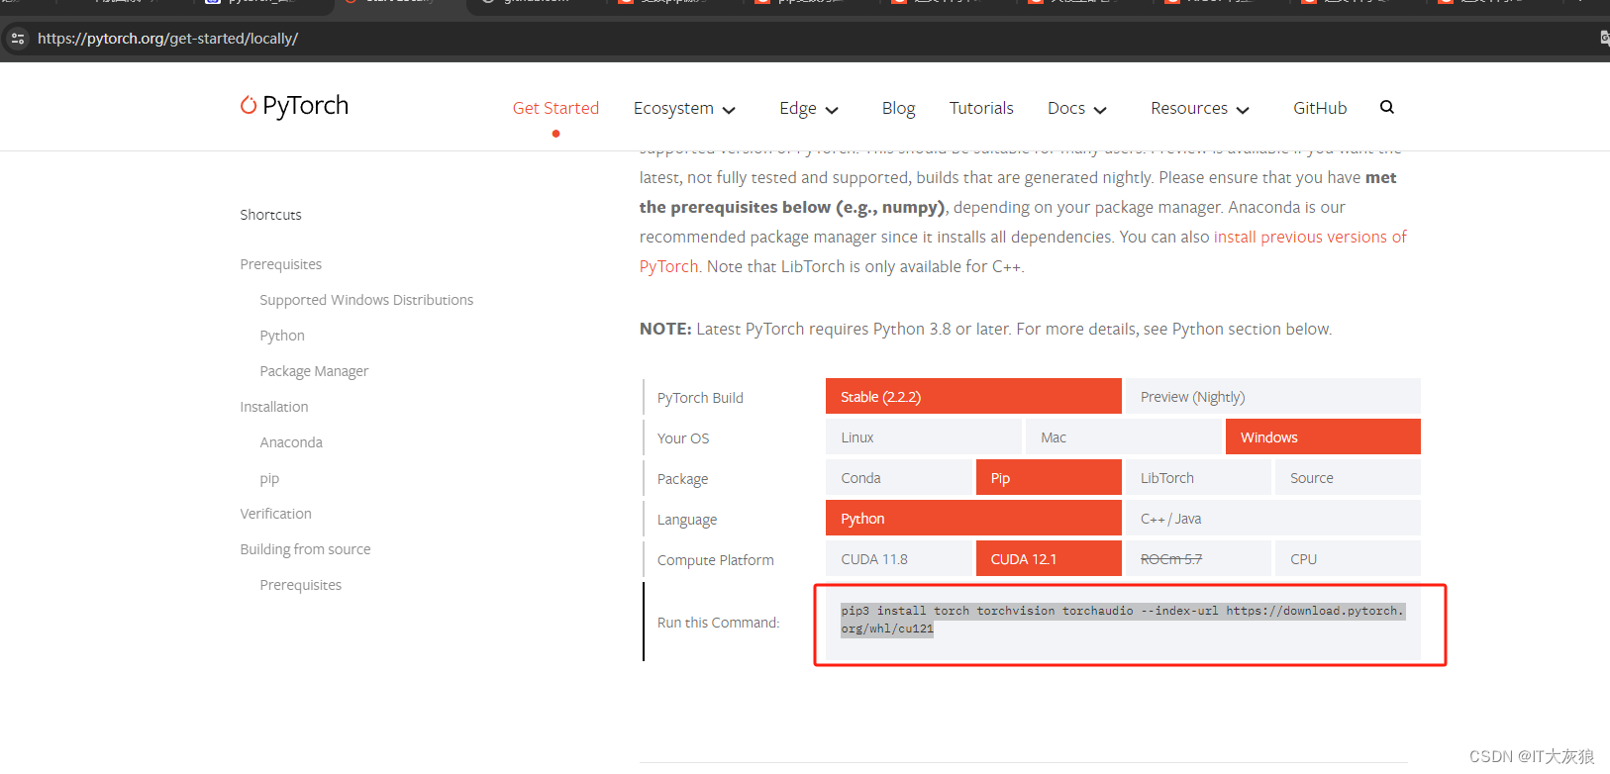The height and width of the screenshot is (774, 1610).
Task: Expand the Docs dropdown menu
Action: 1077,109
